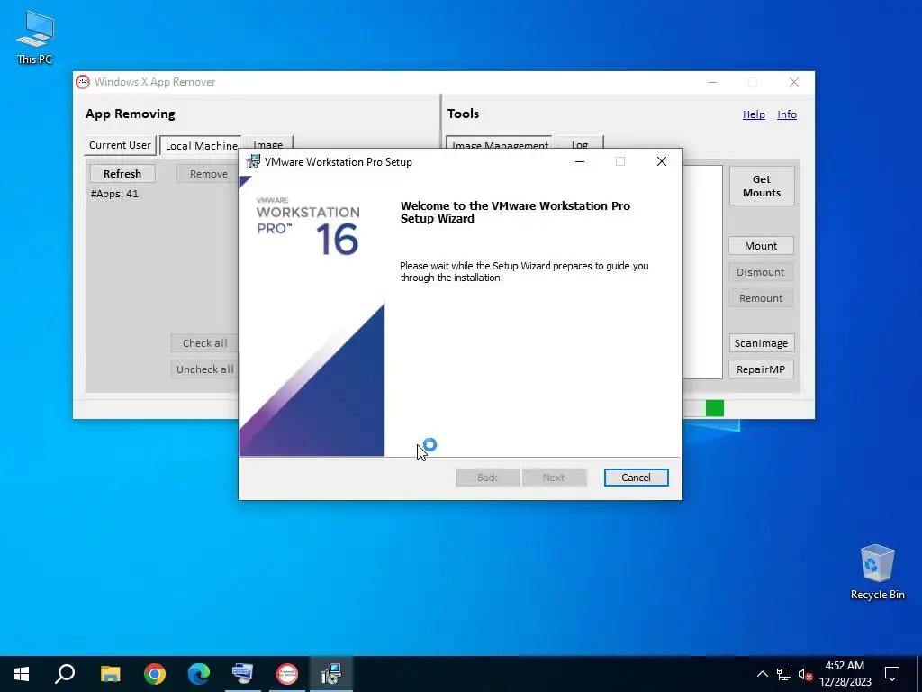Click the Remove button in App Remover
The height and width of the screenshot is (692, 922).
coord(208,174)
